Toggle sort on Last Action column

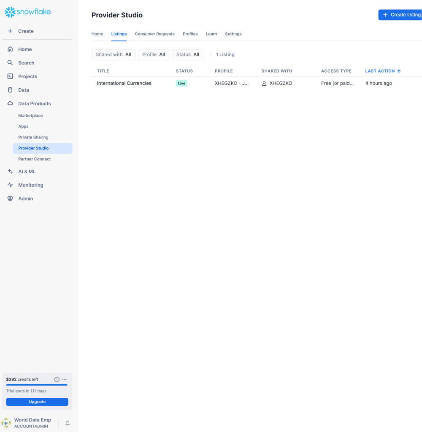[383, 71]
